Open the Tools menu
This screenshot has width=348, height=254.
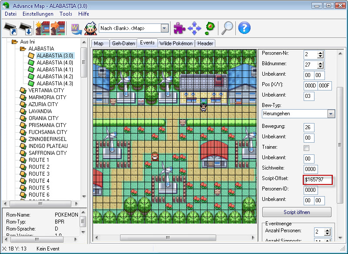click(66, 14)
